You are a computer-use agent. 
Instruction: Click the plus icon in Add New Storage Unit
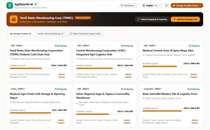(175, 19)
